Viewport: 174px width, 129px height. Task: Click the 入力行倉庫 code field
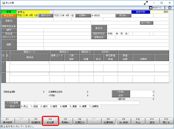[x=28, y=103]
